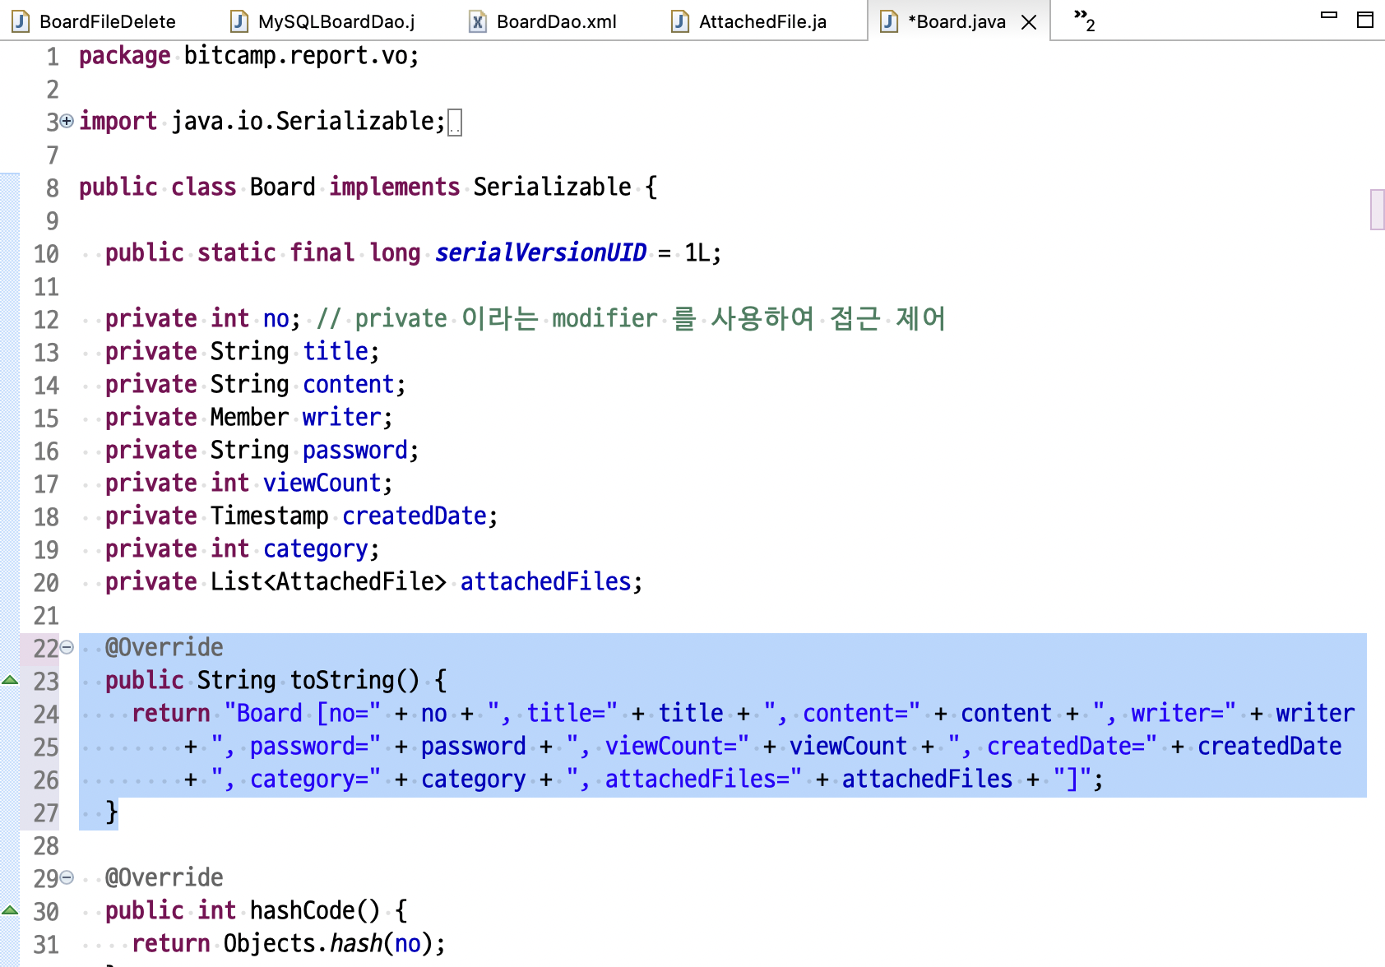Viewport: 1385px width, 967px height.
Task: Open the MySQLBoardDao.j editor tab
Action: click(x=324, y=21)
